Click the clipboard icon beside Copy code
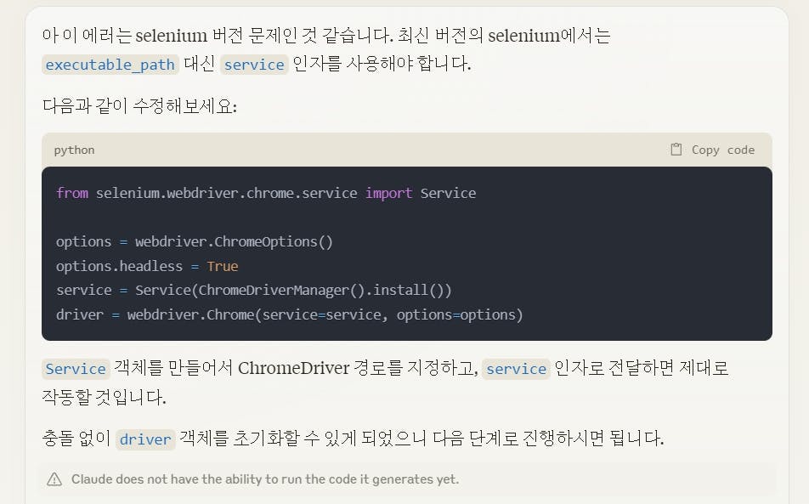This screenshot has width=809, height=504. coord(676,150)
